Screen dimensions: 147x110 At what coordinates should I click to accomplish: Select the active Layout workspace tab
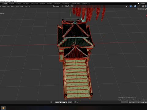pyautogui.click(x=5, y=4)
